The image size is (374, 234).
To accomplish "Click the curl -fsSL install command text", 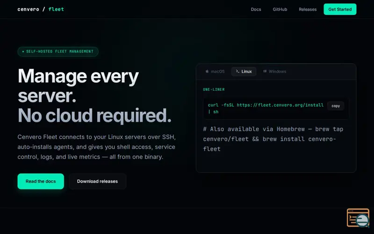I will pyautogui.click(x=266, y=109).
